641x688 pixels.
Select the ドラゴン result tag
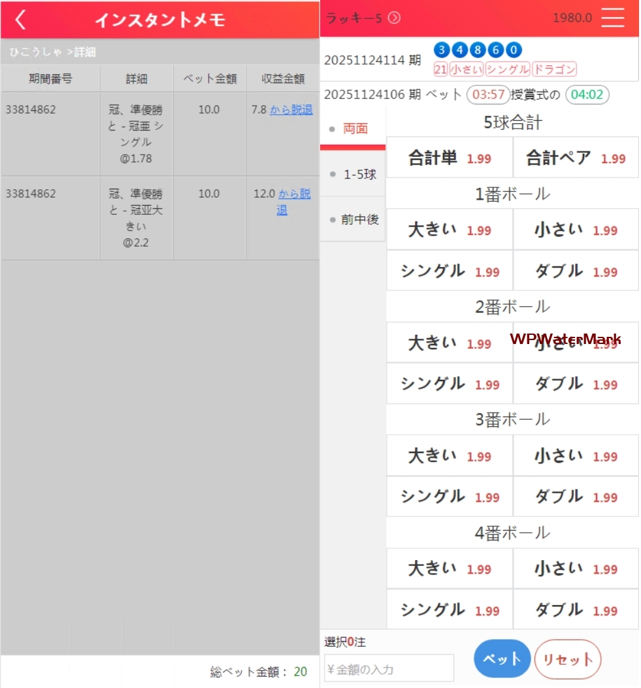(x=554, y=69)
